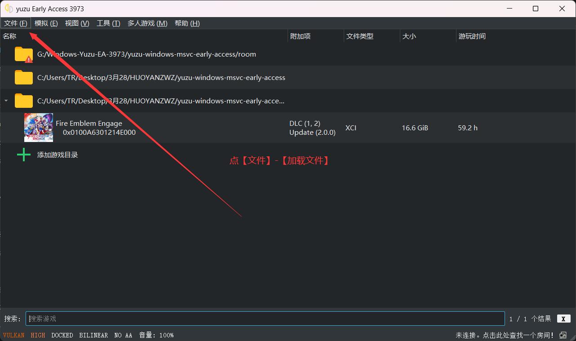Toggle the VULKAN graphics API indicator
This screenshot has height=341, width=576.
click(x=13, y=335)
